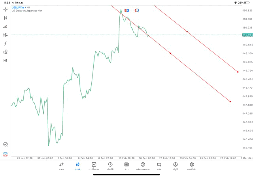
Task: Open the ราคา (Quotes) tab
Action: (61, 166)
